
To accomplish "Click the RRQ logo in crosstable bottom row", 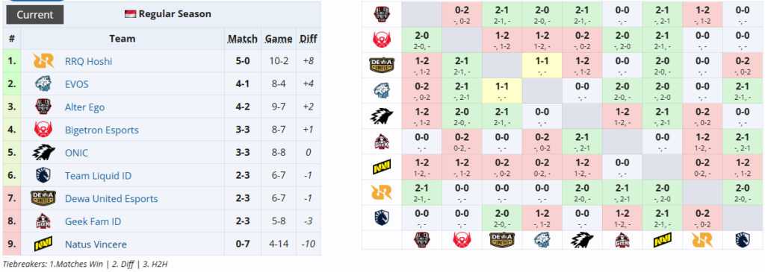I will coord(702,241).
